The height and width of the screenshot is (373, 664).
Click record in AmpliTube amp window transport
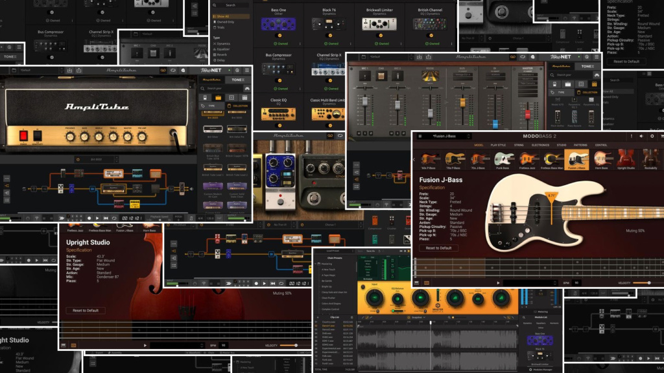89,218
